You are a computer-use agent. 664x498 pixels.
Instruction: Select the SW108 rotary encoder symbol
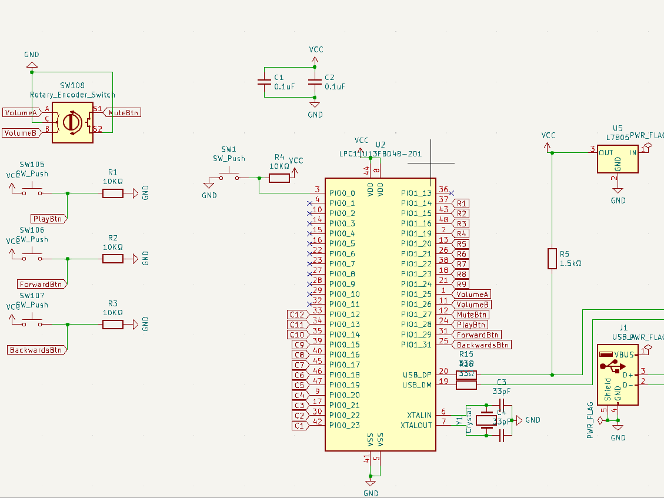point(72,122)
